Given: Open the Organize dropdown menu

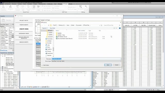Looking at the screenshot, I should [x=45, y=28].
